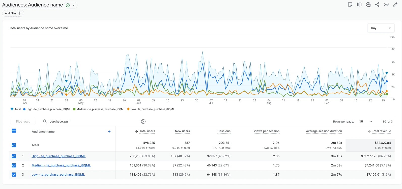Open the Rows per page dropdown

pyautogui.click(x=365, y=122)
